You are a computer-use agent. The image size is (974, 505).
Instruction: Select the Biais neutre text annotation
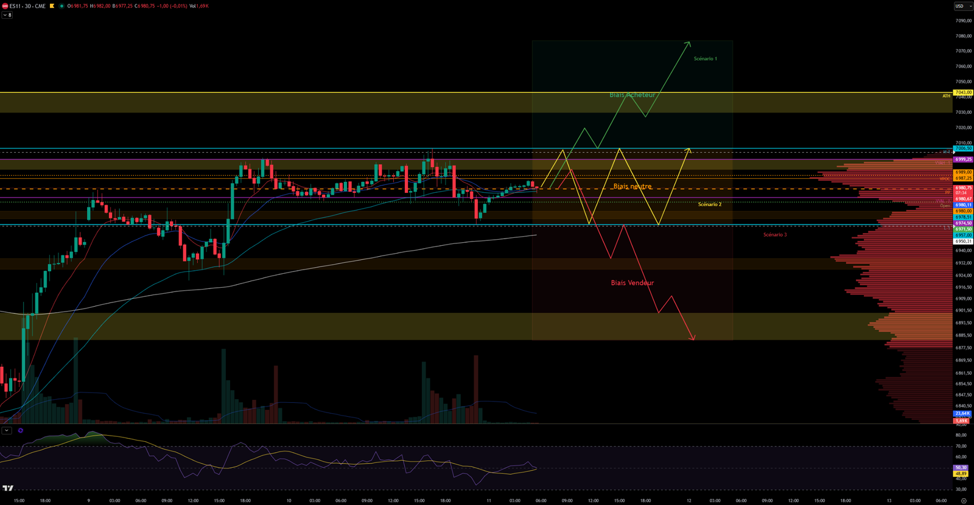pos(632,186)
